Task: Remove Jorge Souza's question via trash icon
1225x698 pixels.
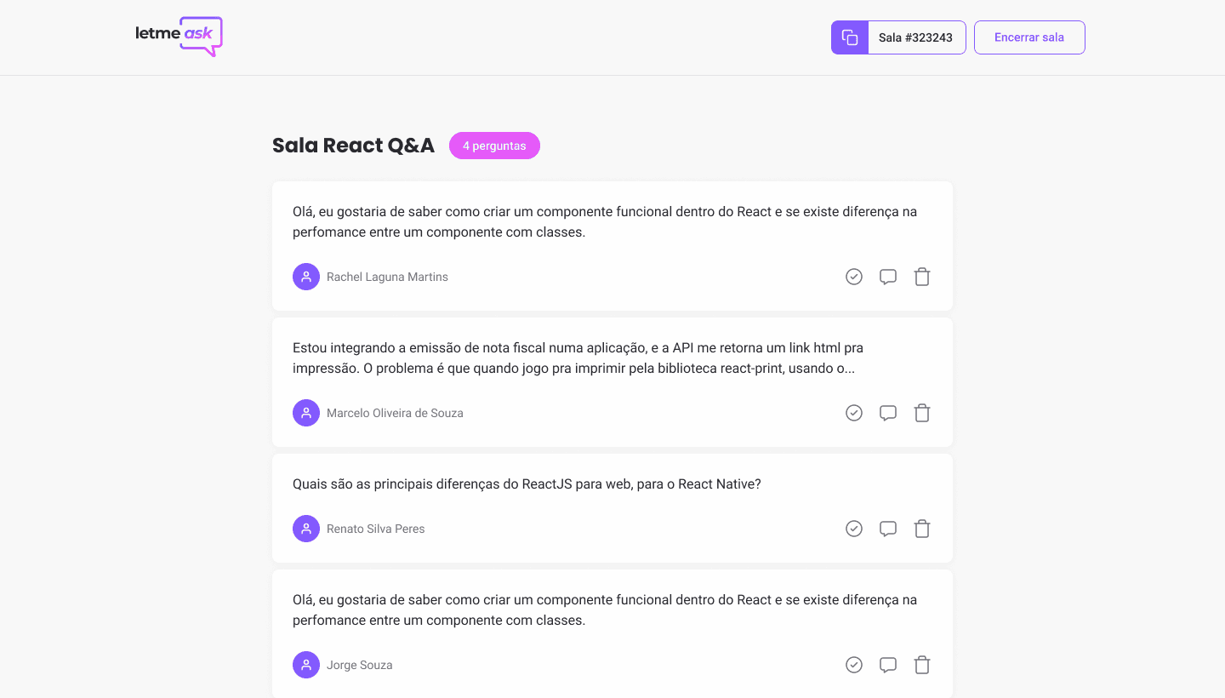Action: (x=922, y=665)
